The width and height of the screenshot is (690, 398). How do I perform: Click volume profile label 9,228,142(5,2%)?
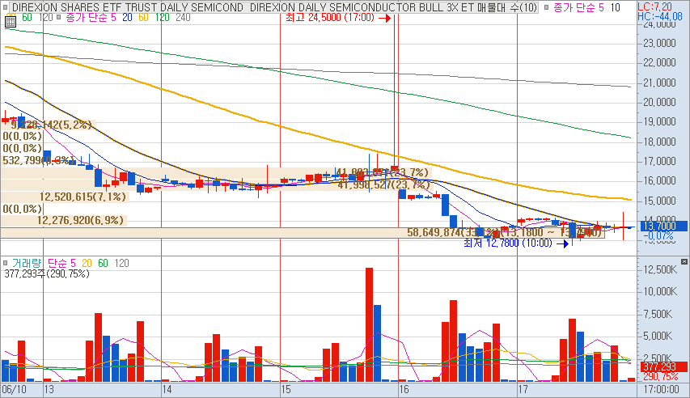click(x=51, y=125)
